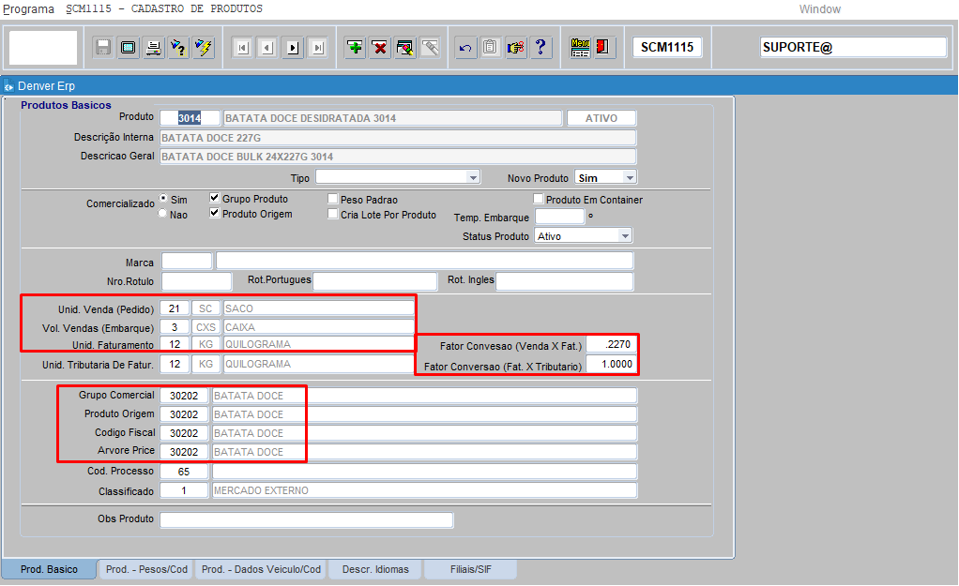Go to the first record

(x=243, y=48)
